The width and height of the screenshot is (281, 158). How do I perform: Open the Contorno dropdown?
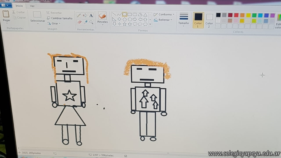[x=164, y=15]
